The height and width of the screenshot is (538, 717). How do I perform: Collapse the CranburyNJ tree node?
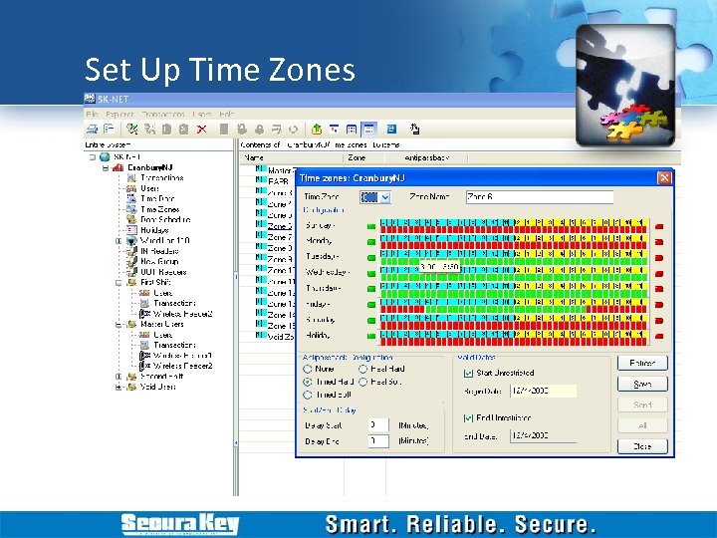106,168
